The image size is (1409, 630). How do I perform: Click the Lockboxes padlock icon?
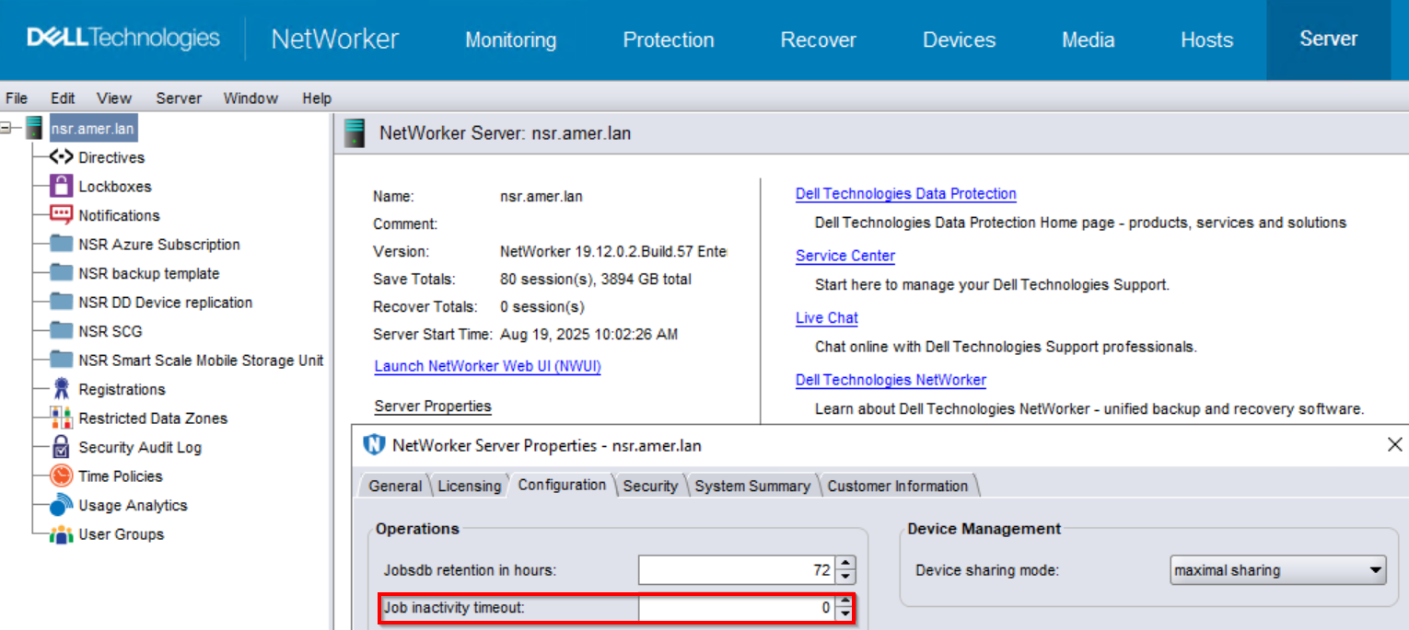pyautogui.click(x=61, y=186)
